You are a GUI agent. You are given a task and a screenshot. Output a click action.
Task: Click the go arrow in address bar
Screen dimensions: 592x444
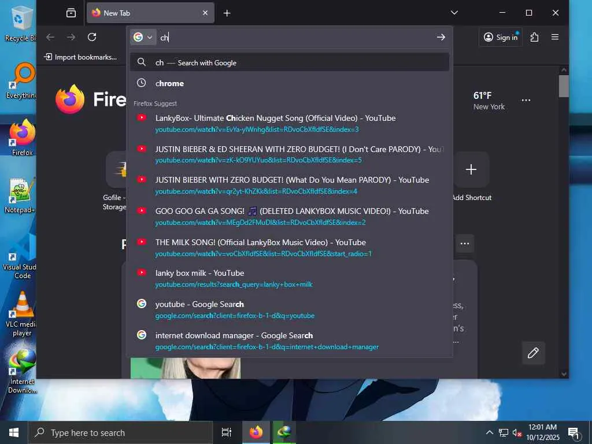[x=441, y=37]
